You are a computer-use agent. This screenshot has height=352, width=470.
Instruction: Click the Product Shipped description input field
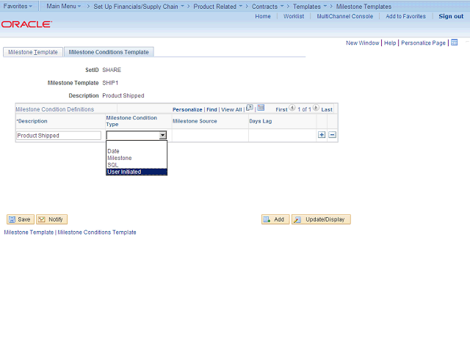[x=59, y=136]
